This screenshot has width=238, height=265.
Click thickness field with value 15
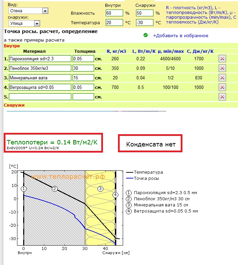tap(83, 78)
